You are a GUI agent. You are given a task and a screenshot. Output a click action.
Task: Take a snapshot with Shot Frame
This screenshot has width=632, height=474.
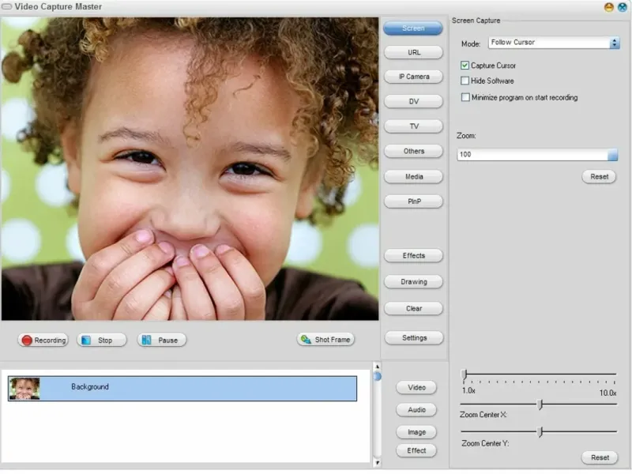tap(325, 340)
